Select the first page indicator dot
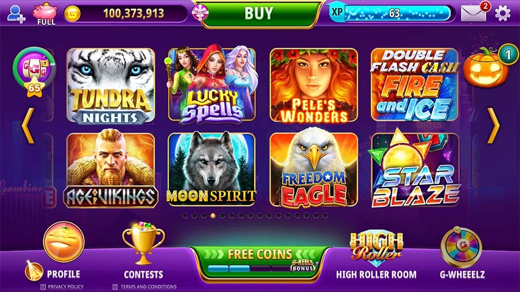This screenshot has height=292, width=520. pyautogui.click(x=185, y=216)
